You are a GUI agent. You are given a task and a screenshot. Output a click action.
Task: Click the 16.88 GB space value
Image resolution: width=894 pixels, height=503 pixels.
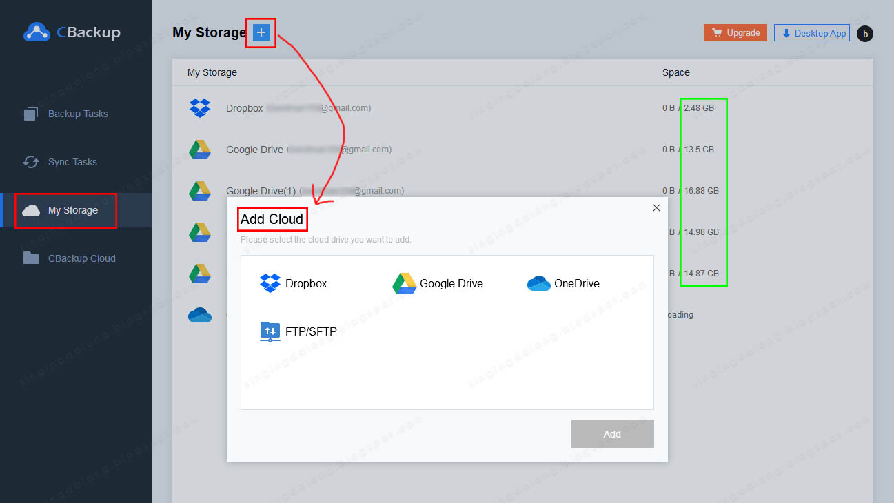[702, 191]
